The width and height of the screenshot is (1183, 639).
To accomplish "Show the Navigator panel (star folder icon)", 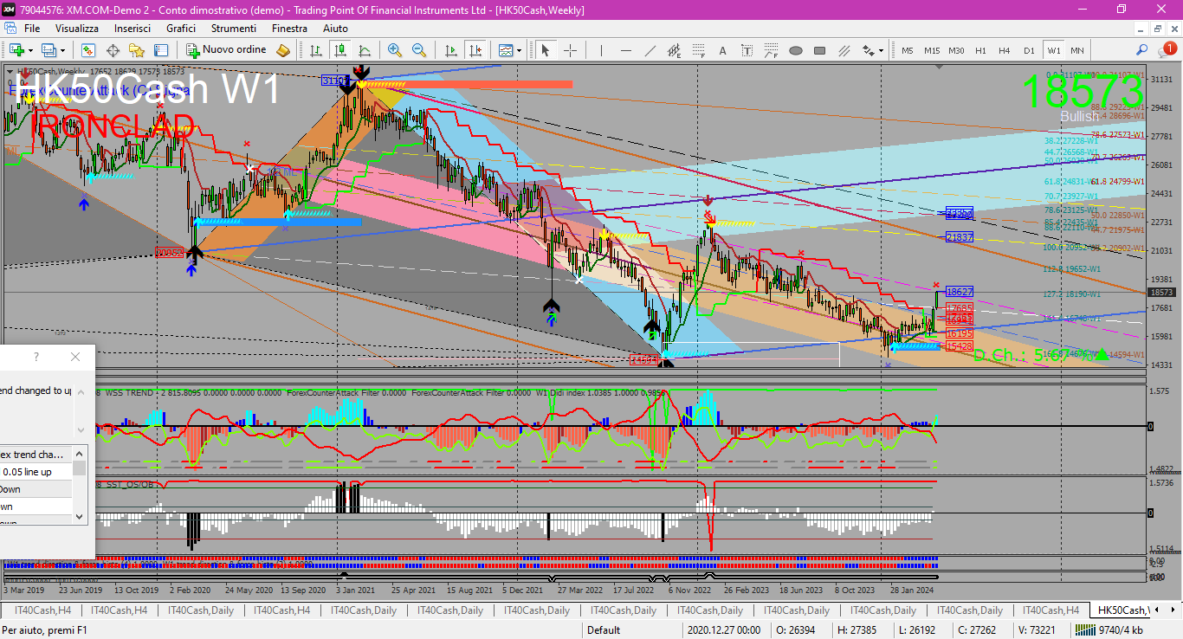I will pyautogui.click(x=137, y=50).
